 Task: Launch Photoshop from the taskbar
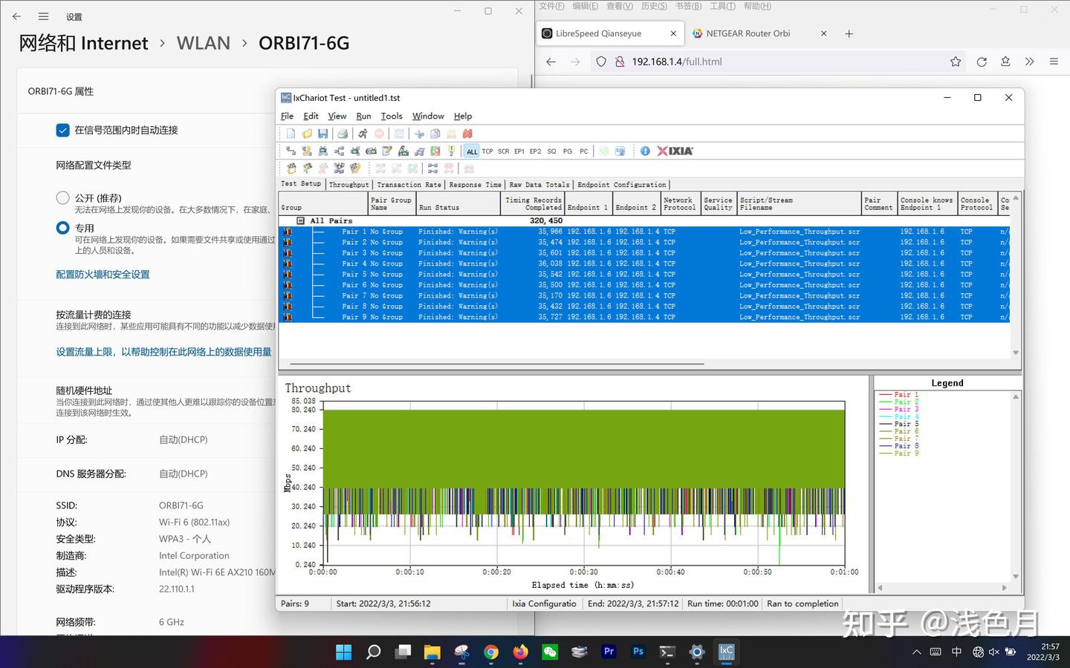click(x=638, y=652)
